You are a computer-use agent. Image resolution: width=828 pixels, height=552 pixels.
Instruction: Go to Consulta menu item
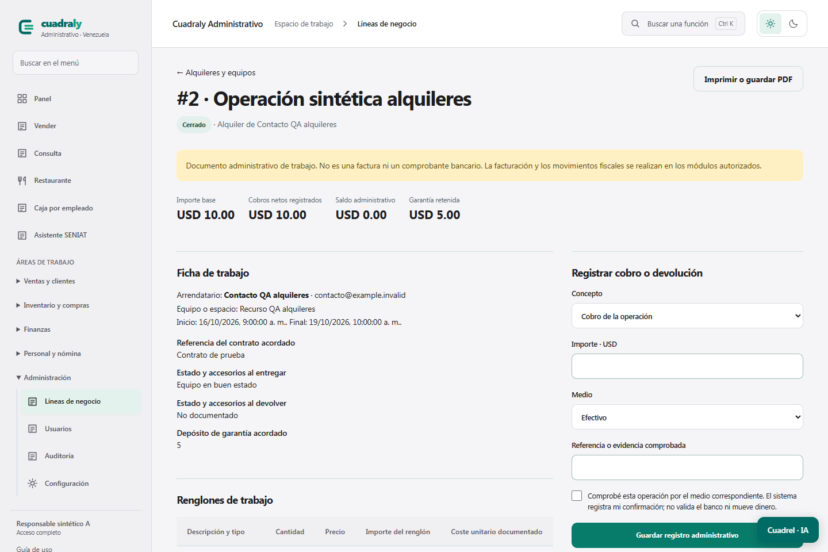(76, 154)
